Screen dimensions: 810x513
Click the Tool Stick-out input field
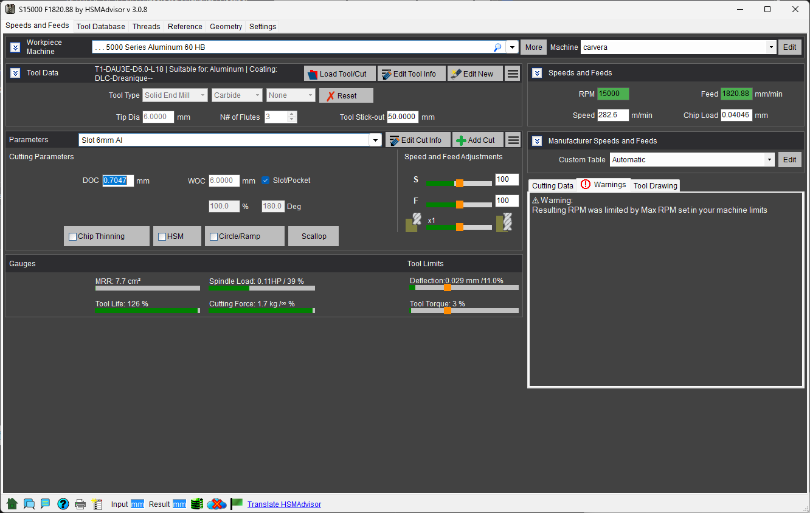(403, 117)
